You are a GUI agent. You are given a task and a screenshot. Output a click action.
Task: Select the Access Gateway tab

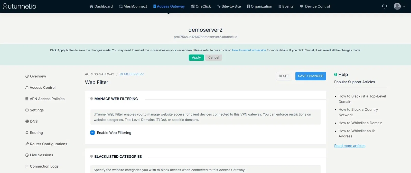point(169,6)
